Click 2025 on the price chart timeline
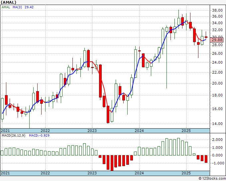The height and width of the screenshot is (181, 226). click(x=186, y=131)
